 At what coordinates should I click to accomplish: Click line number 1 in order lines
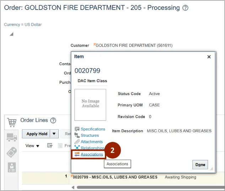coord(66,176)
